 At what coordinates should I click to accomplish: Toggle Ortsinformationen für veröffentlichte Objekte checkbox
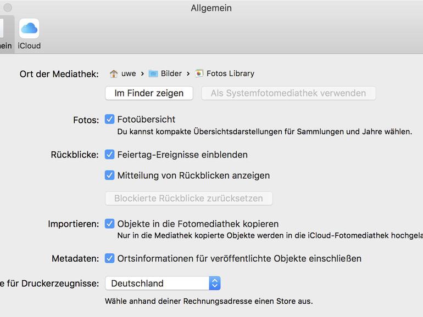tap(109, 258)
